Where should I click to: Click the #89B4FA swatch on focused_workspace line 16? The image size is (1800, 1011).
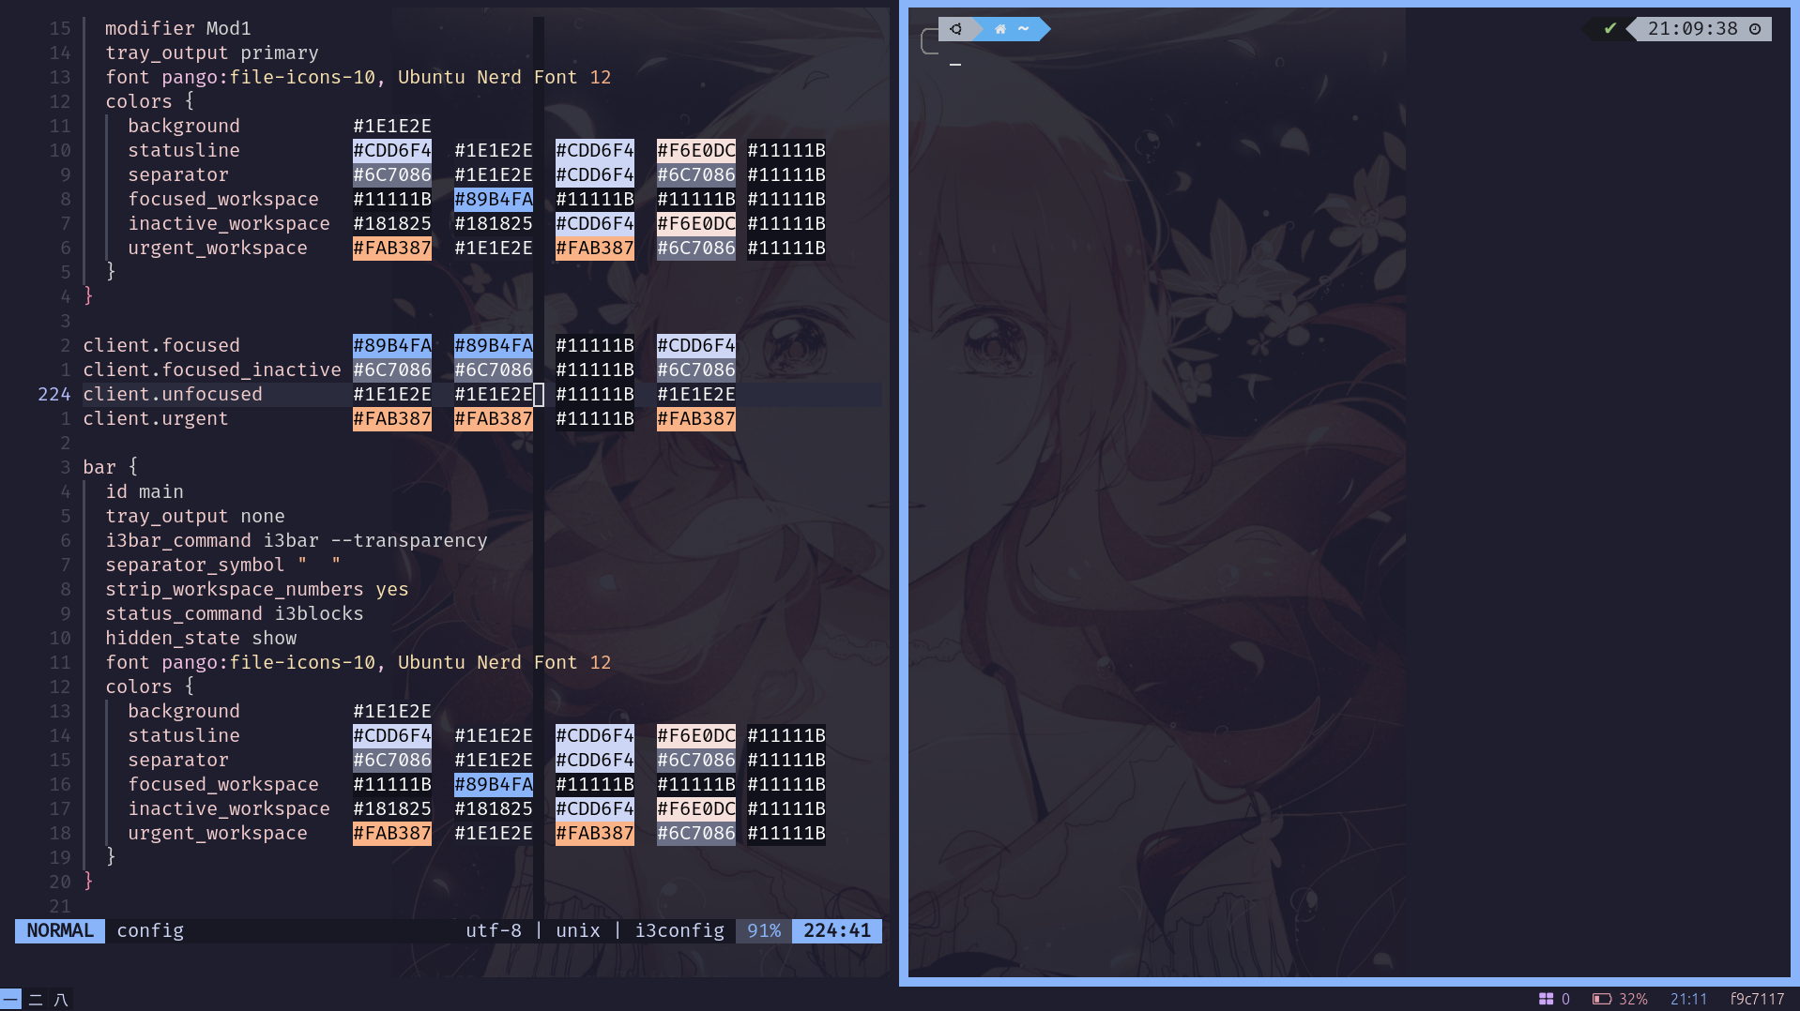494,784
